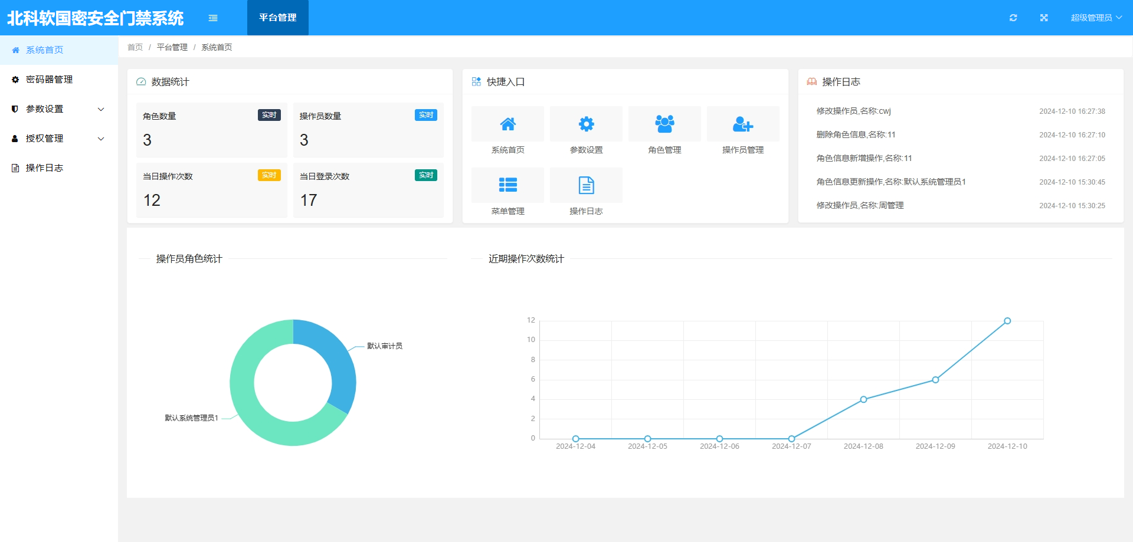Click the 首页 breadcrumb link
Screen dimensions: 1133x542
pyautogui.click(x=135, y=47)
